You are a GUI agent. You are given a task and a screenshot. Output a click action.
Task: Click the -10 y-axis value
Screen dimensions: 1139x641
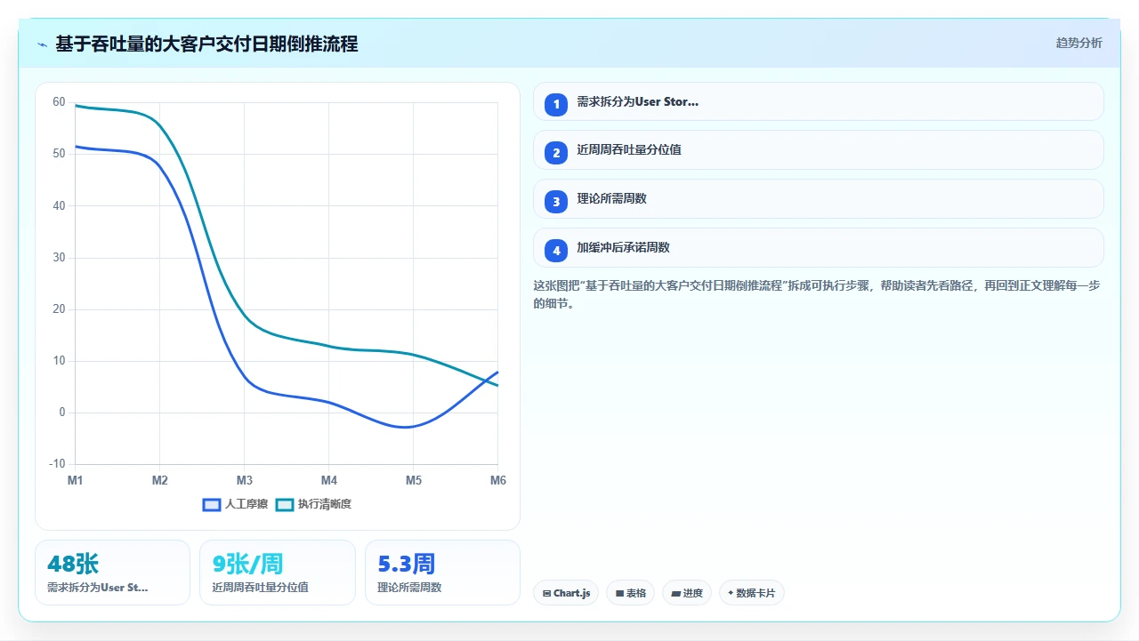[x=57, y=464]
